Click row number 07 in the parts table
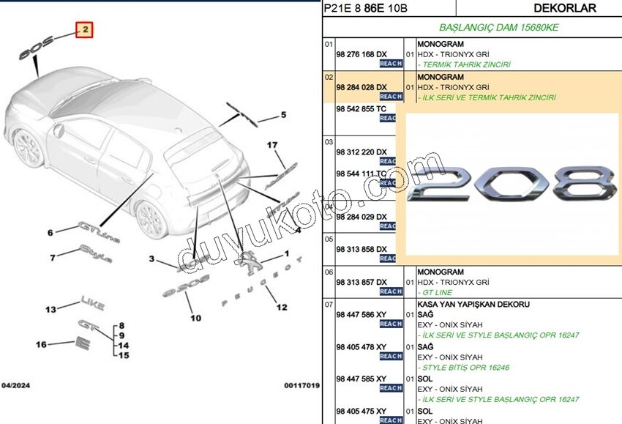The height and width of the screenshot is (424, 622). click(329, 305)
